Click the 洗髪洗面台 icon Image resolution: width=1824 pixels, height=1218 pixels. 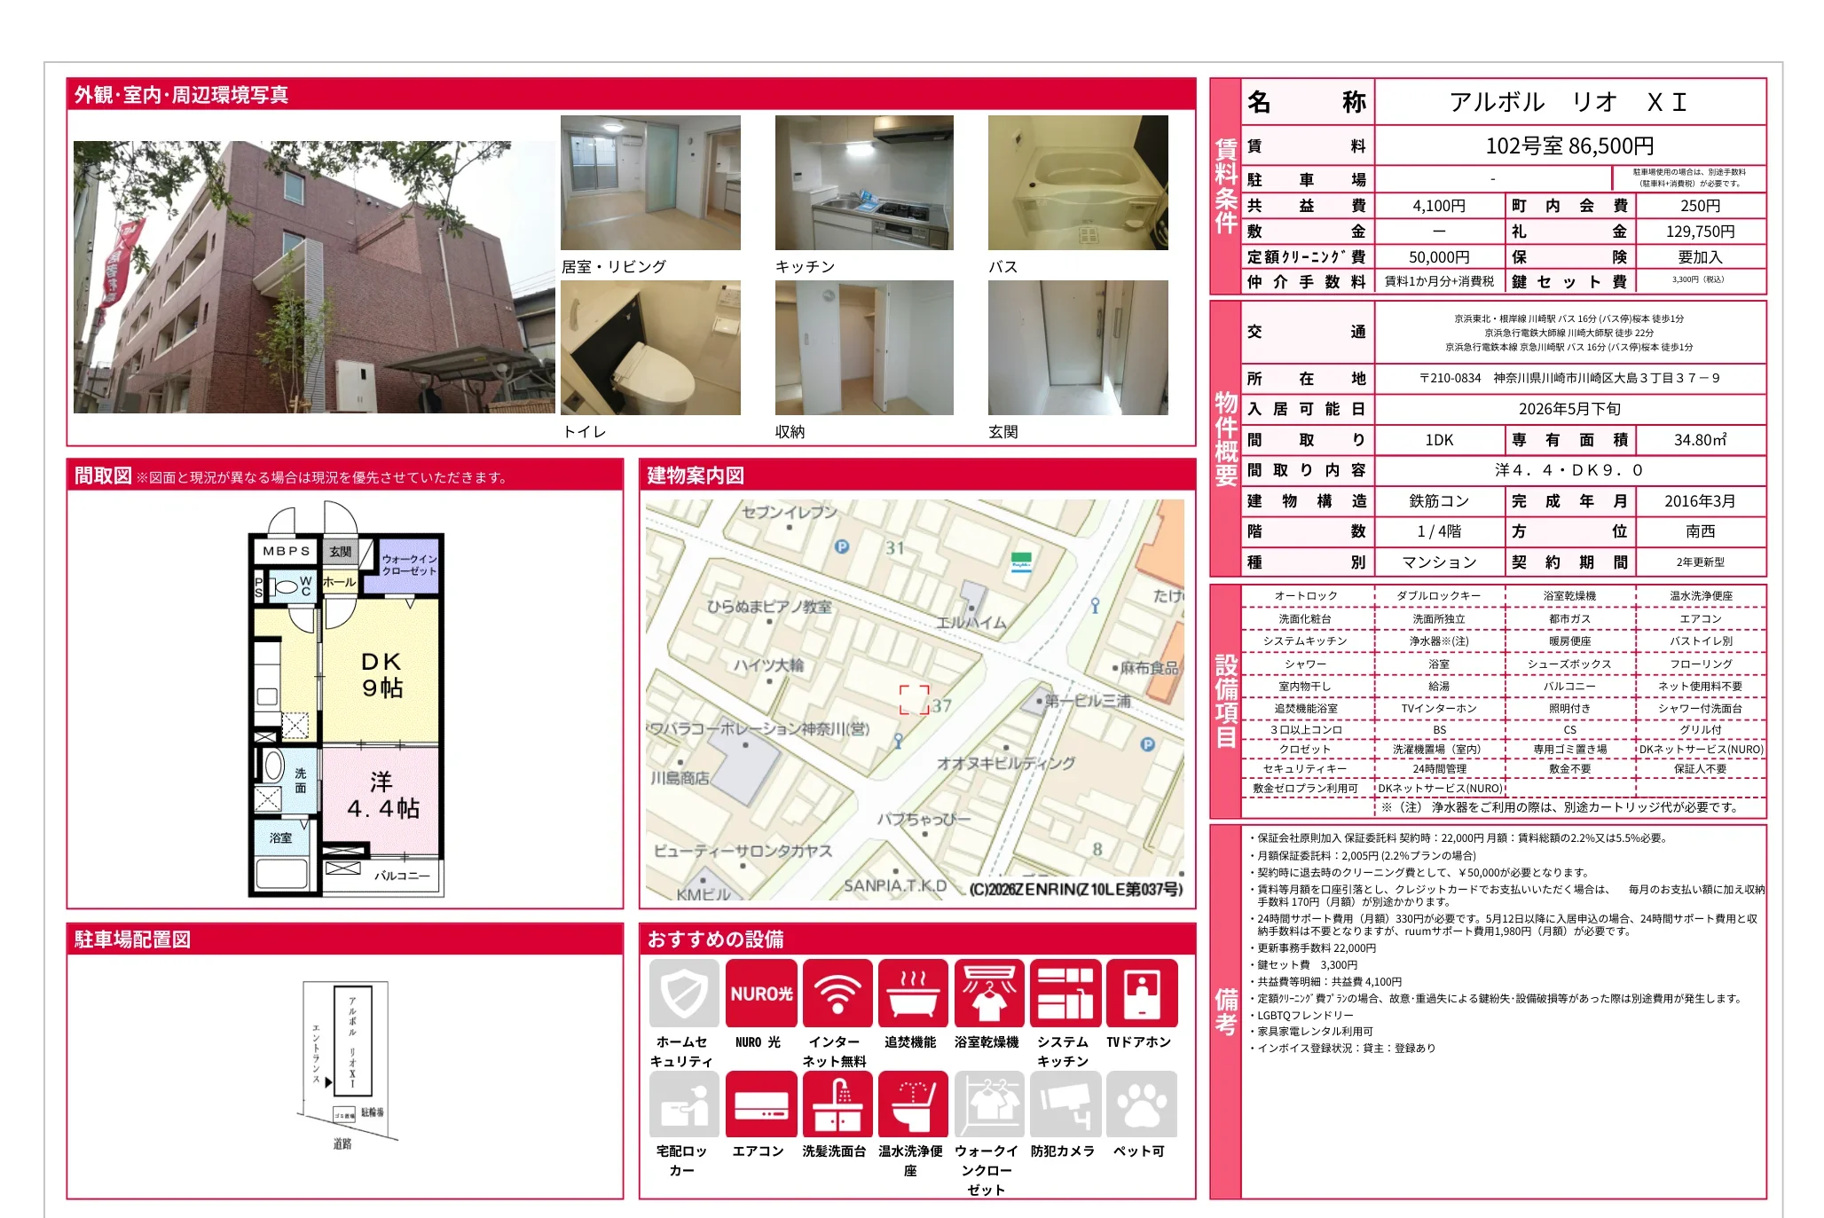pos(837,1104)
